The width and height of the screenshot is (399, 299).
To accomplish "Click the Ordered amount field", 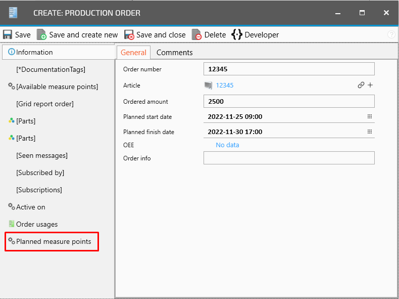I will [x=289, y=102].
